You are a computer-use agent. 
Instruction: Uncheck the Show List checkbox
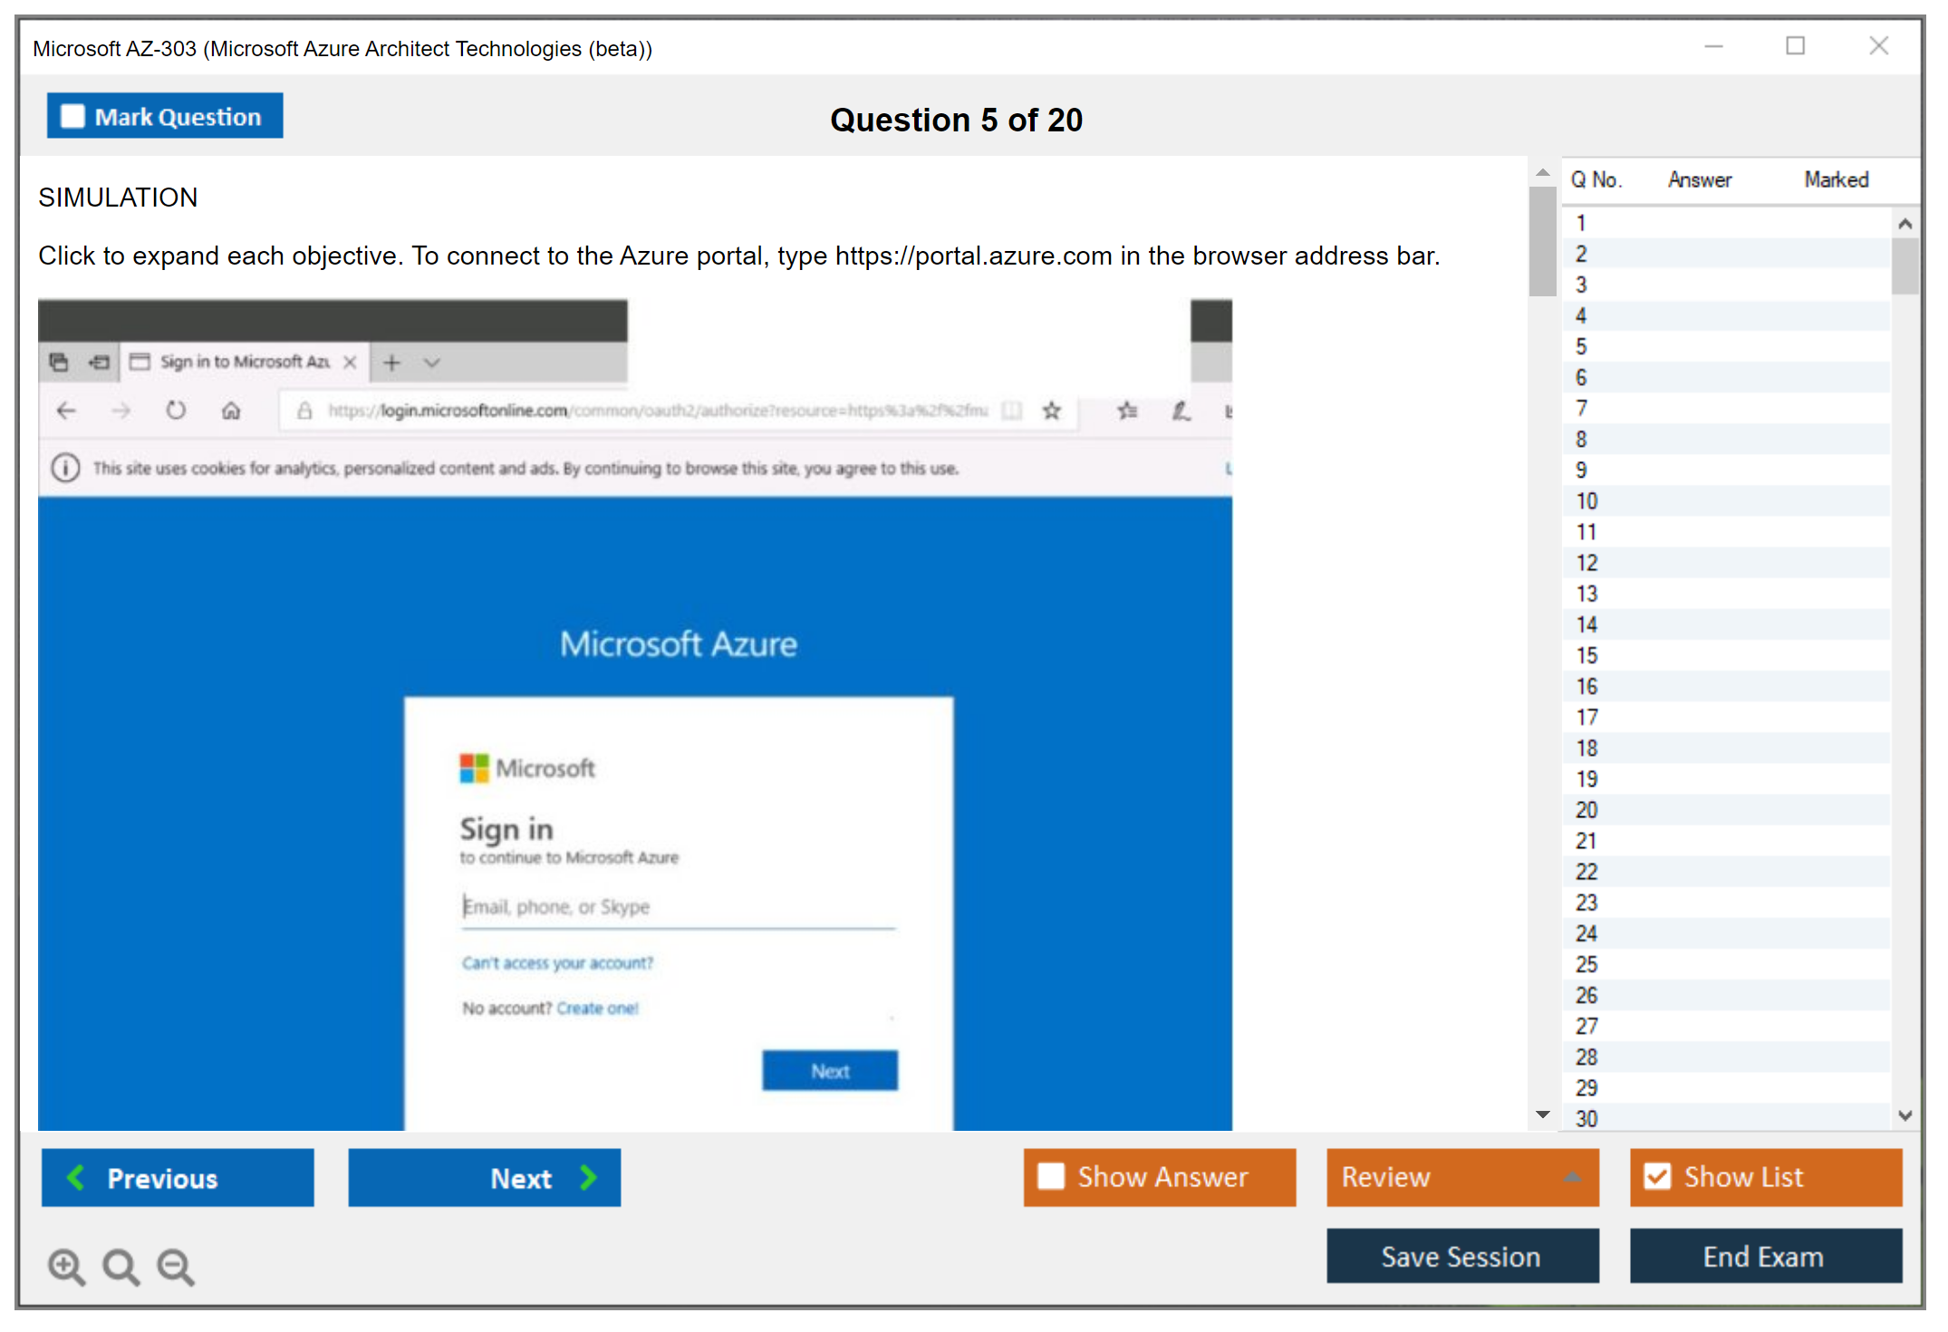tap(1657, 1176)
